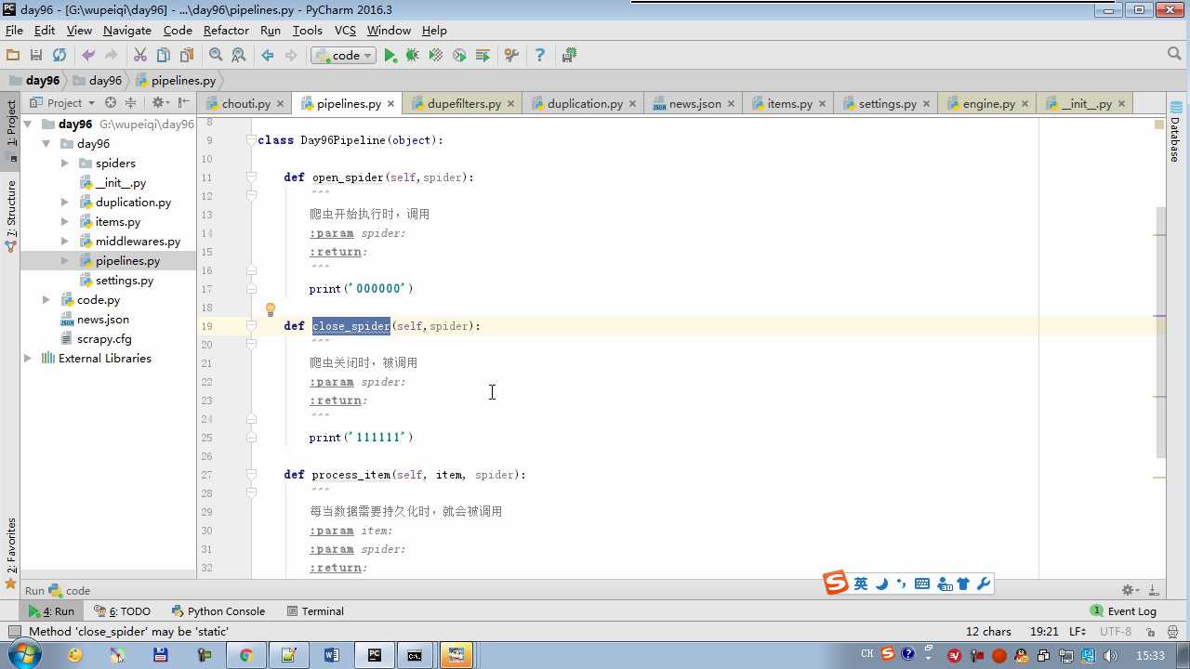Open the VCS menu
The image size is (1190, 669).
345,31
